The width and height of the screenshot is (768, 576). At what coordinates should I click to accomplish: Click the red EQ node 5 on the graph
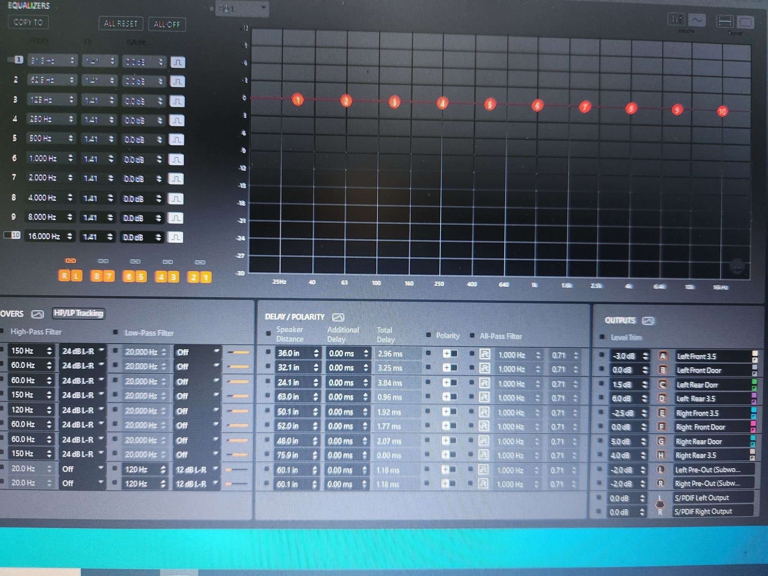490,104
